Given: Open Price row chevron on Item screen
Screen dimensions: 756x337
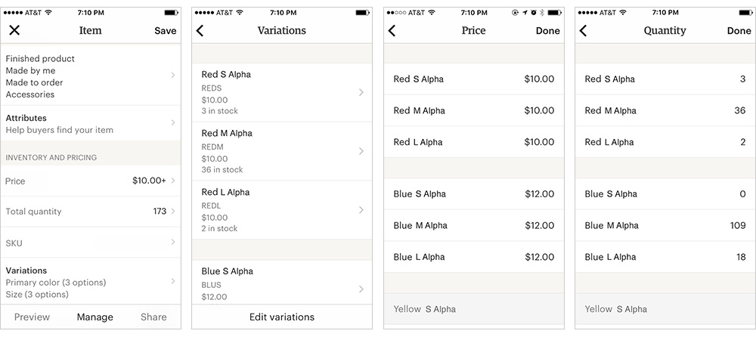Looking at the screenshot, I should click(172, 181).
